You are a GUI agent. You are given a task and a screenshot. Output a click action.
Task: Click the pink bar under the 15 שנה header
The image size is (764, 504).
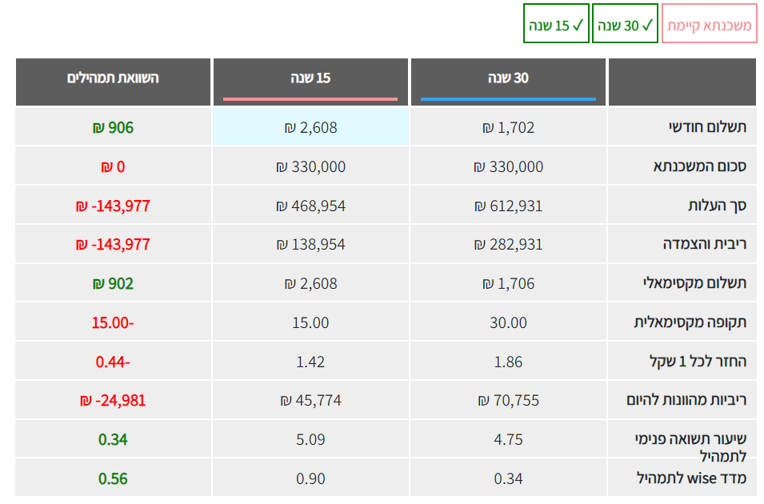click(310, 99)
